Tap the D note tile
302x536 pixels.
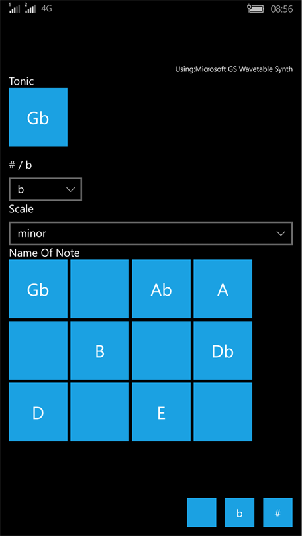(x=38, y=412)
